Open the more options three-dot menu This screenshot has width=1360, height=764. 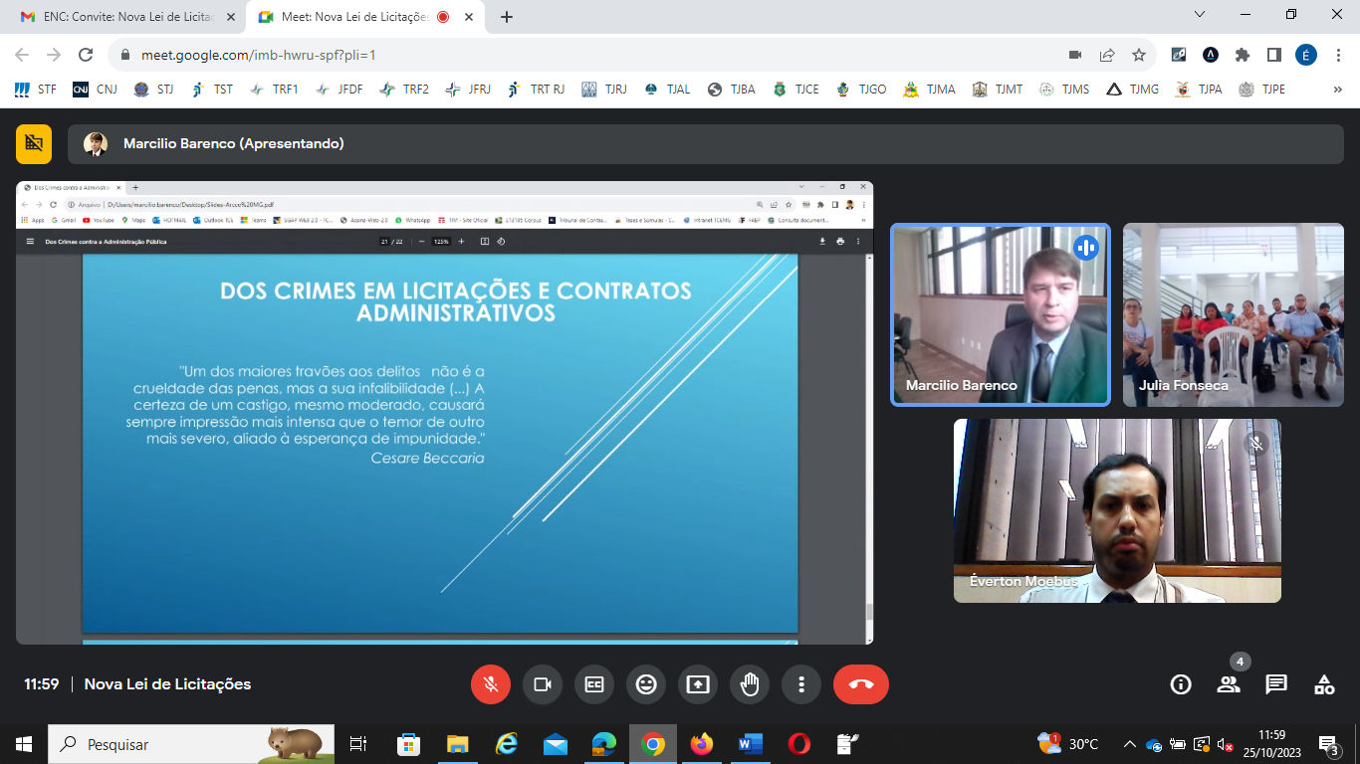coord(801,684)
